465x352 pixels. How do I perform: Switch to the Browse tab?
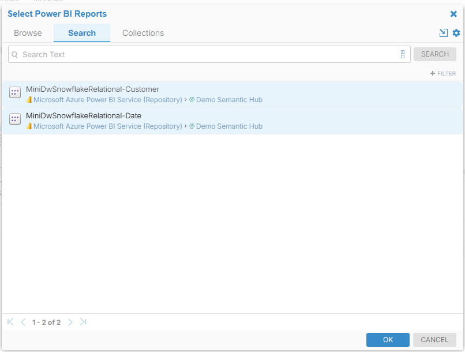click(x=28, y=33)
